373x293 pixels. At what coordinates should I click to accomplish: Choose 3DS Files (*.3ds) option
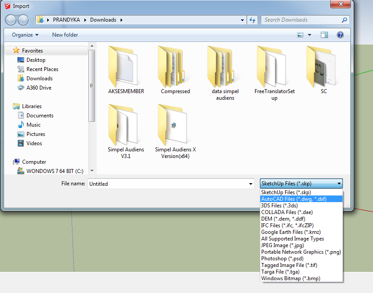pyautogui.click(x=301, y=206)
